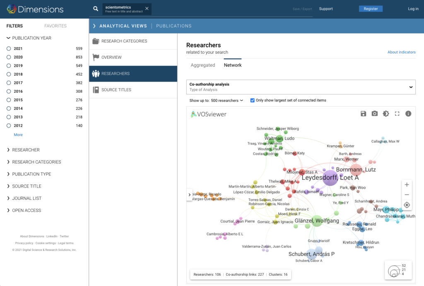Viewport: 424px width, 286px height.
Task: Select the 2018 publication year filter
Action: pyautogui.click(x=9, y=75)
